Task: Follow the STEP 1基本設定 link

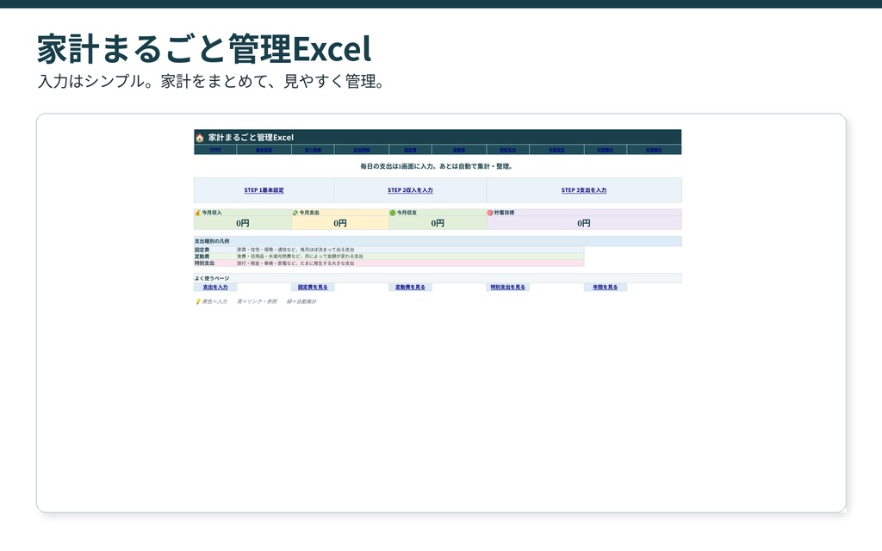Action: pos(264,190)
